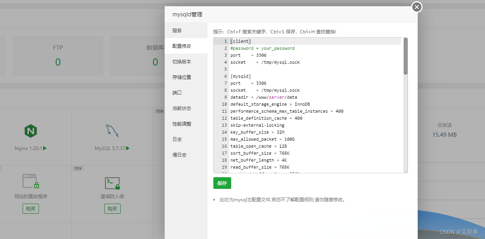Click the net_buffer_length = 4K line

pyautogui.click(x=258, y=160)
